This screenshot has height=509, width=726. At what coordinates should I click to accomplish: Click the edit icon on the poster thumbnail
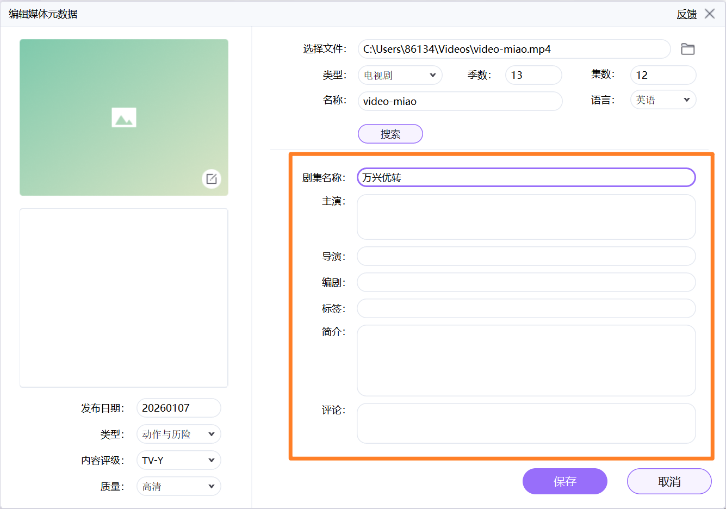click(211, 179)
